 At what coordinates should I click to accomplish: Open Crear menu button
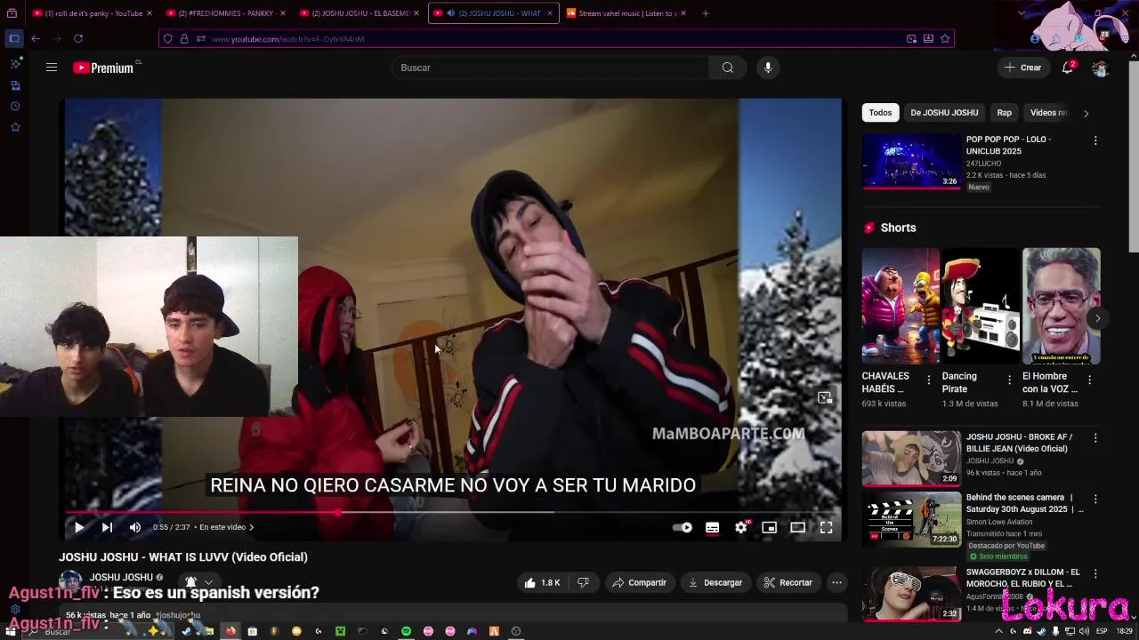(x=1022, y=68)
